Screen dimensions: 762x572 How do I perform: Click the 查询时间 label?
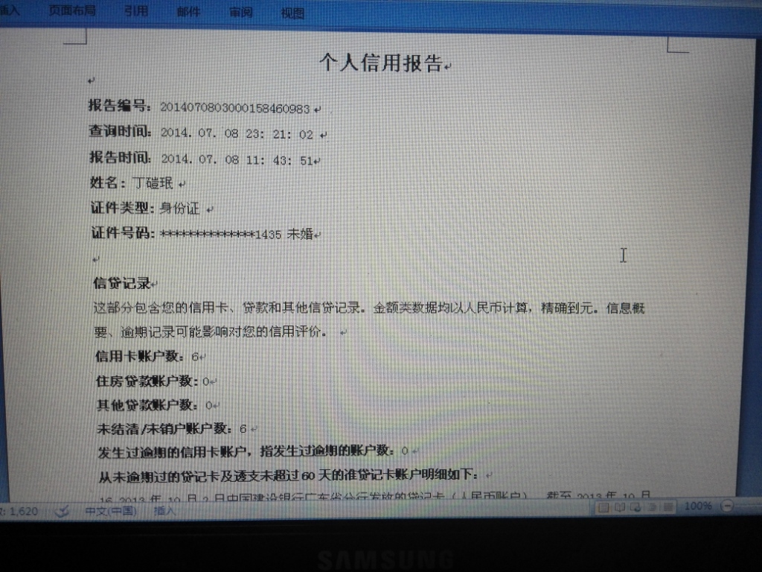120,131
